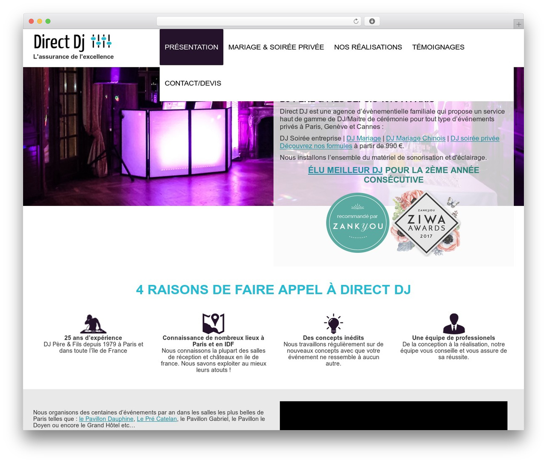Screen dimensions: 547x463
Task: Open the Témoignages menu item
Action: pyautogui.click(x=438, y=47)
